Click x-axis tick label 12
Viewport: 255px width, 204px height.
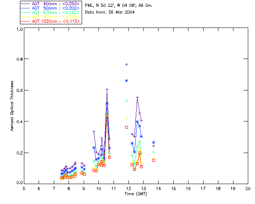tap(128, 188)
